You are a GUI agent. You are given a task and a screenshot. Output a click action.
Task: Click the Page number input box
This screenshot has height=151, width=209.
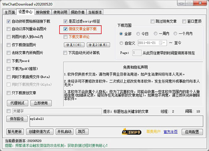tap(137, 53)
